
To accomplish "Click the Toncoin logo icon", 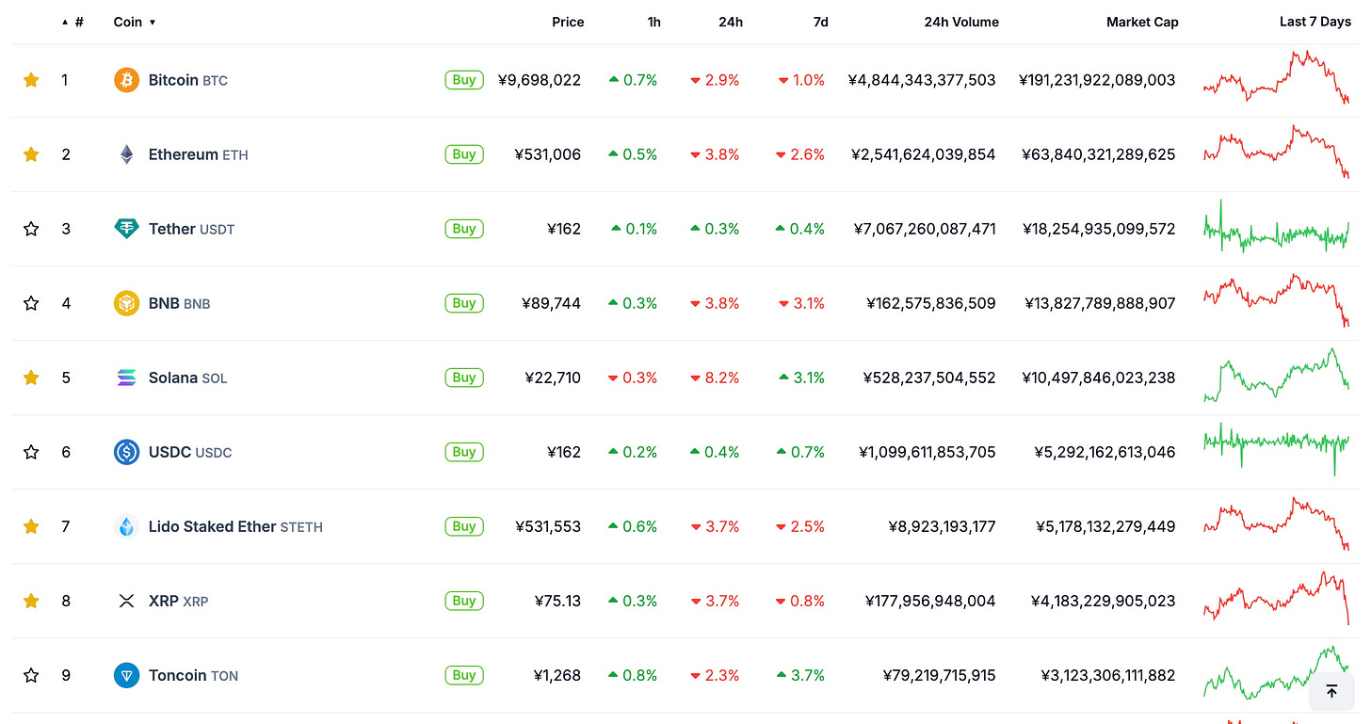I will point(126,675).
